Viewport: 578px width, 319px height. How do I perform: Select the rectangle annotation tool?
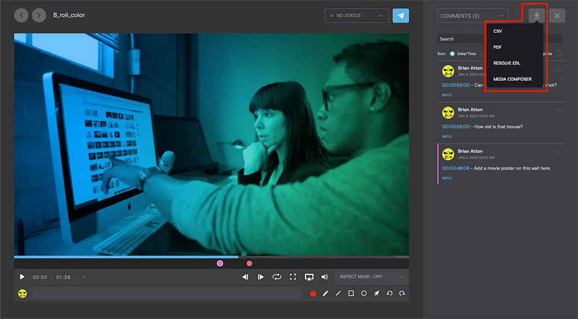[x=351, y=294]
